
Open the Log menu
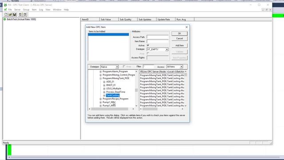41,10
